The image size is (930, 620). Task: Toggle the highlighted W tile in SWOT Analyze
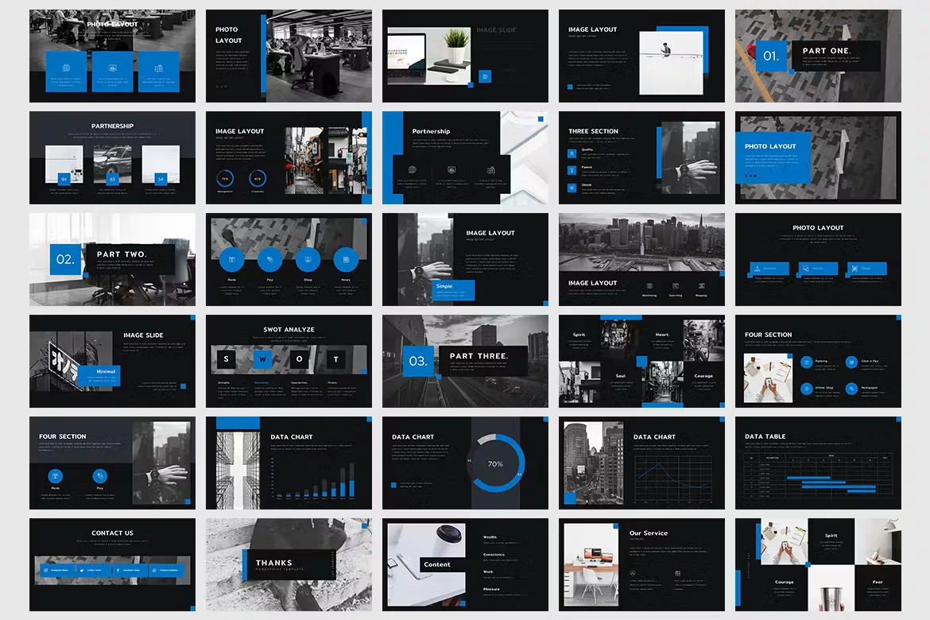(x=263, y=359)
